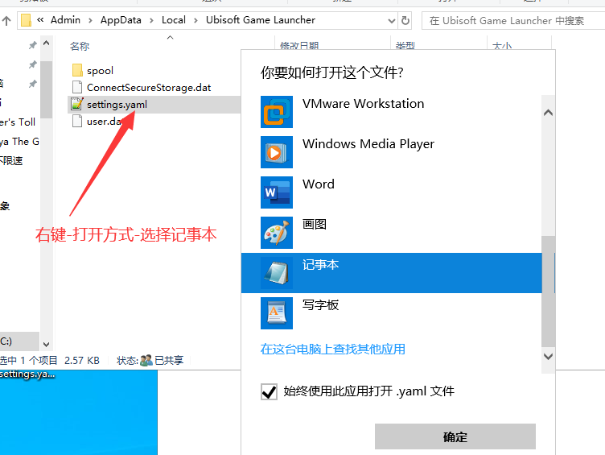The height and width of the screenshot is (455, 605).
Task: Go up one folder level arrow
Action: 6,20
